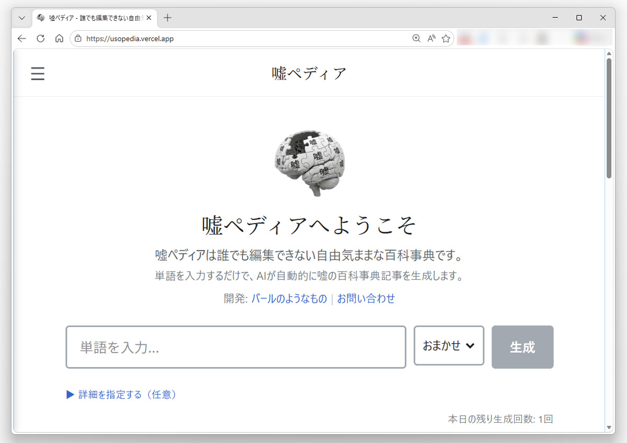Viewport: 627px width, 443px height.
Task: Bookmark the page with the star icon
Action: point(446,38)
